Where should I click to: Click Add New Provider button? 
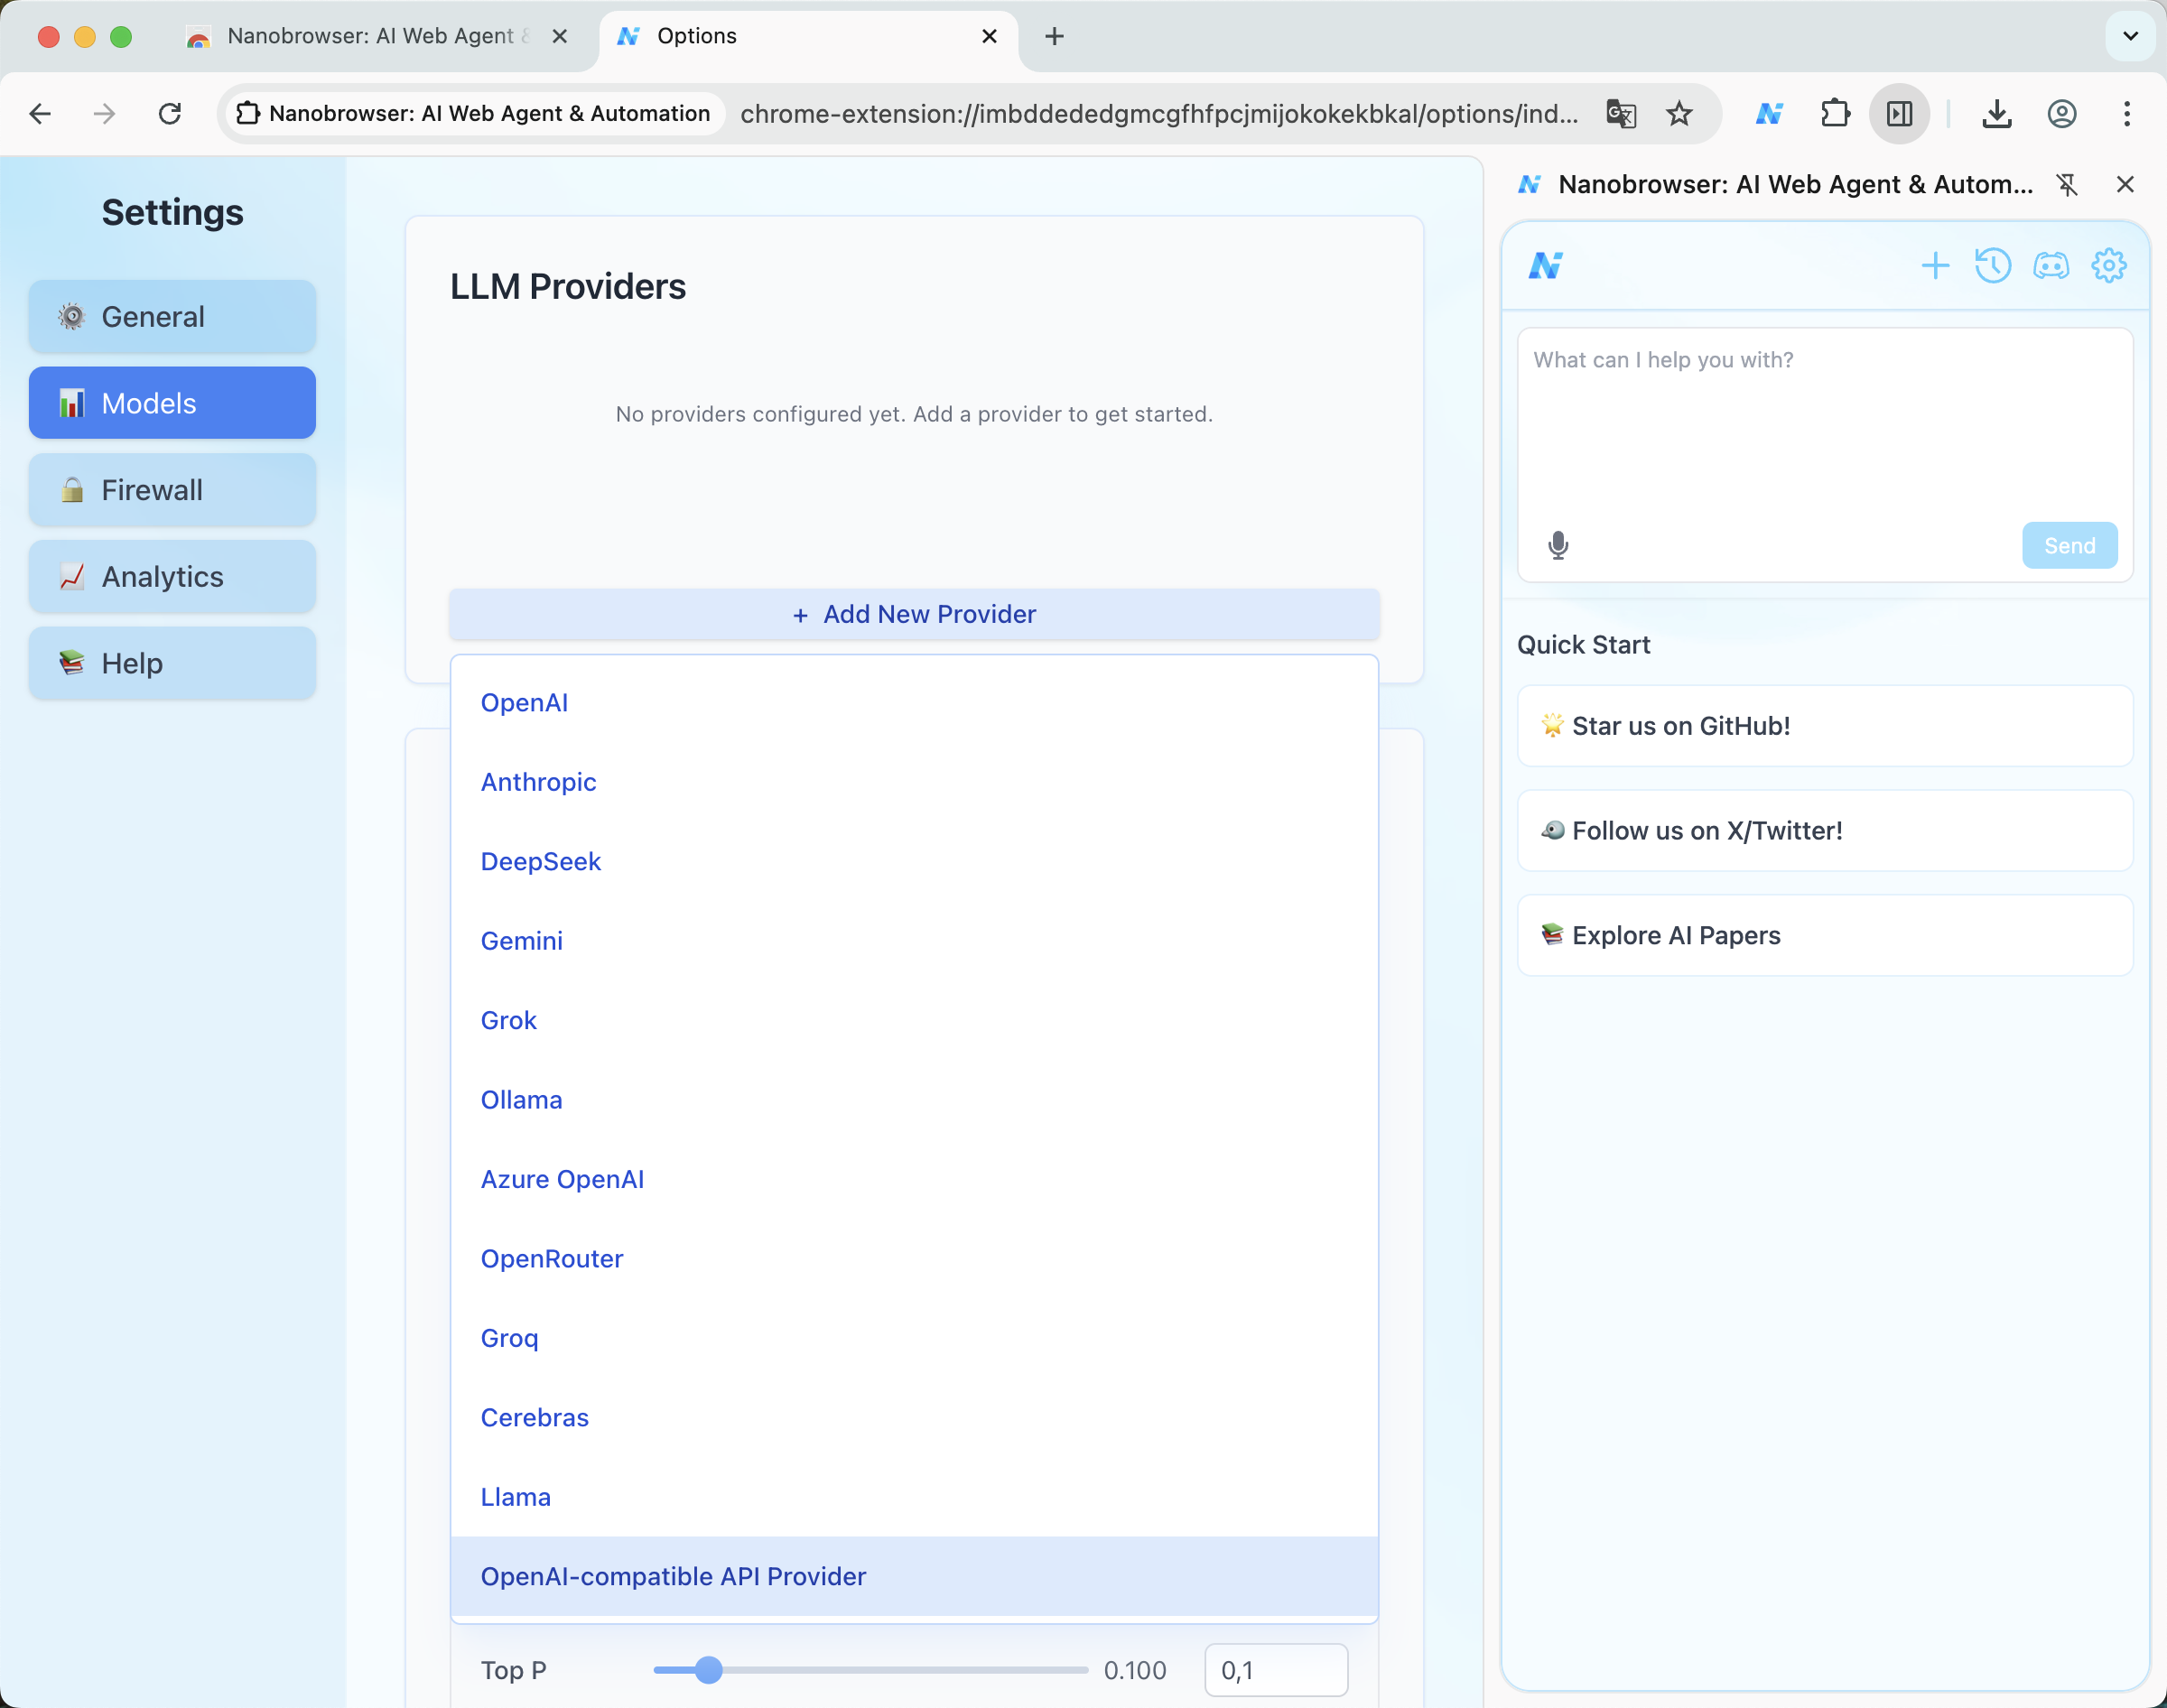coord(914,614)
